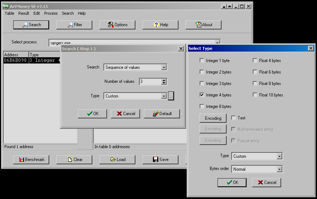Click the ArtMoney app icon in the title bar
Viewport: 317px width, 199px height.
tap(6, 6)
